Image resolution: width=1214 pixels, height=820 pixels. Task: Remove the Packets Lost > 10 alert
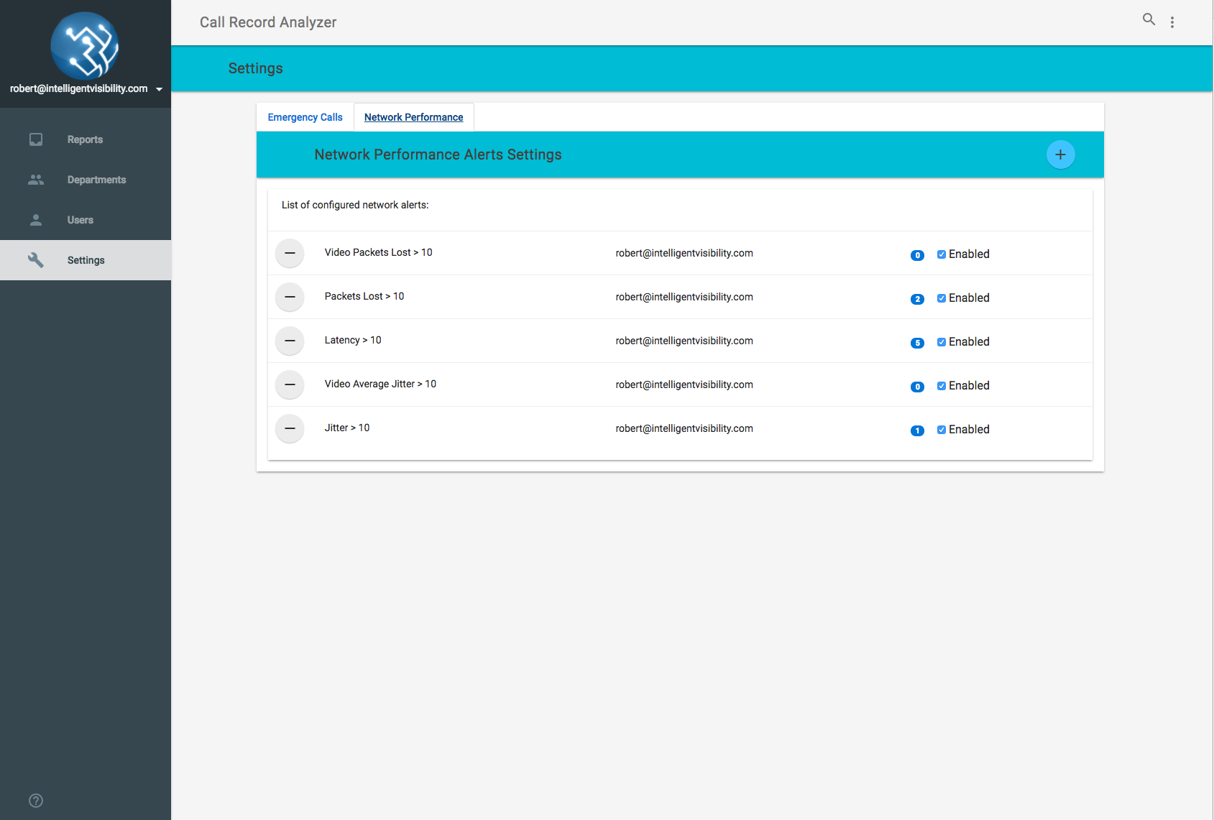click(x=290, y=297)
